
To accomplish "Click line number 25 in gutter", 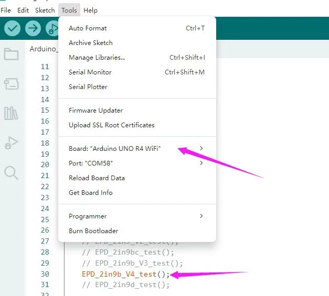I will click(45, 220).
